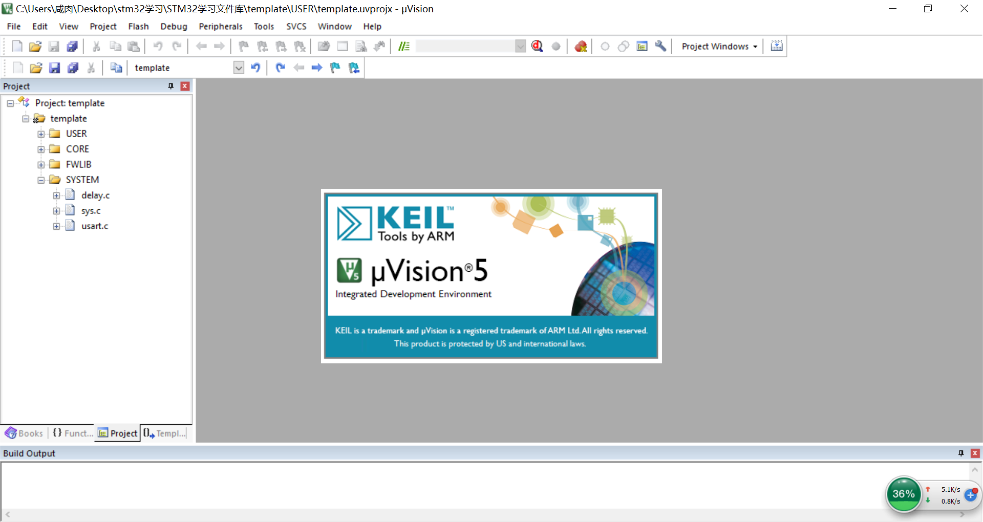Open the Project Windows dropdown
Screen dimensions: 983x522
point(719,47)
